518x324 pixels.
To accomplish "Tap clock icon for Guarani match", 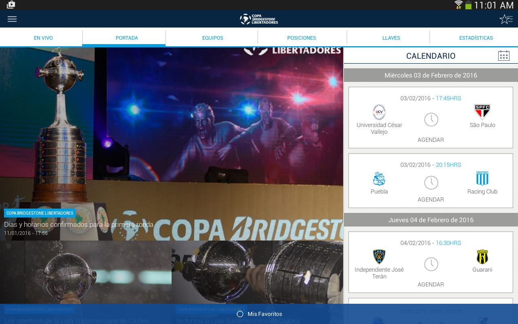I will coord(431,264).
